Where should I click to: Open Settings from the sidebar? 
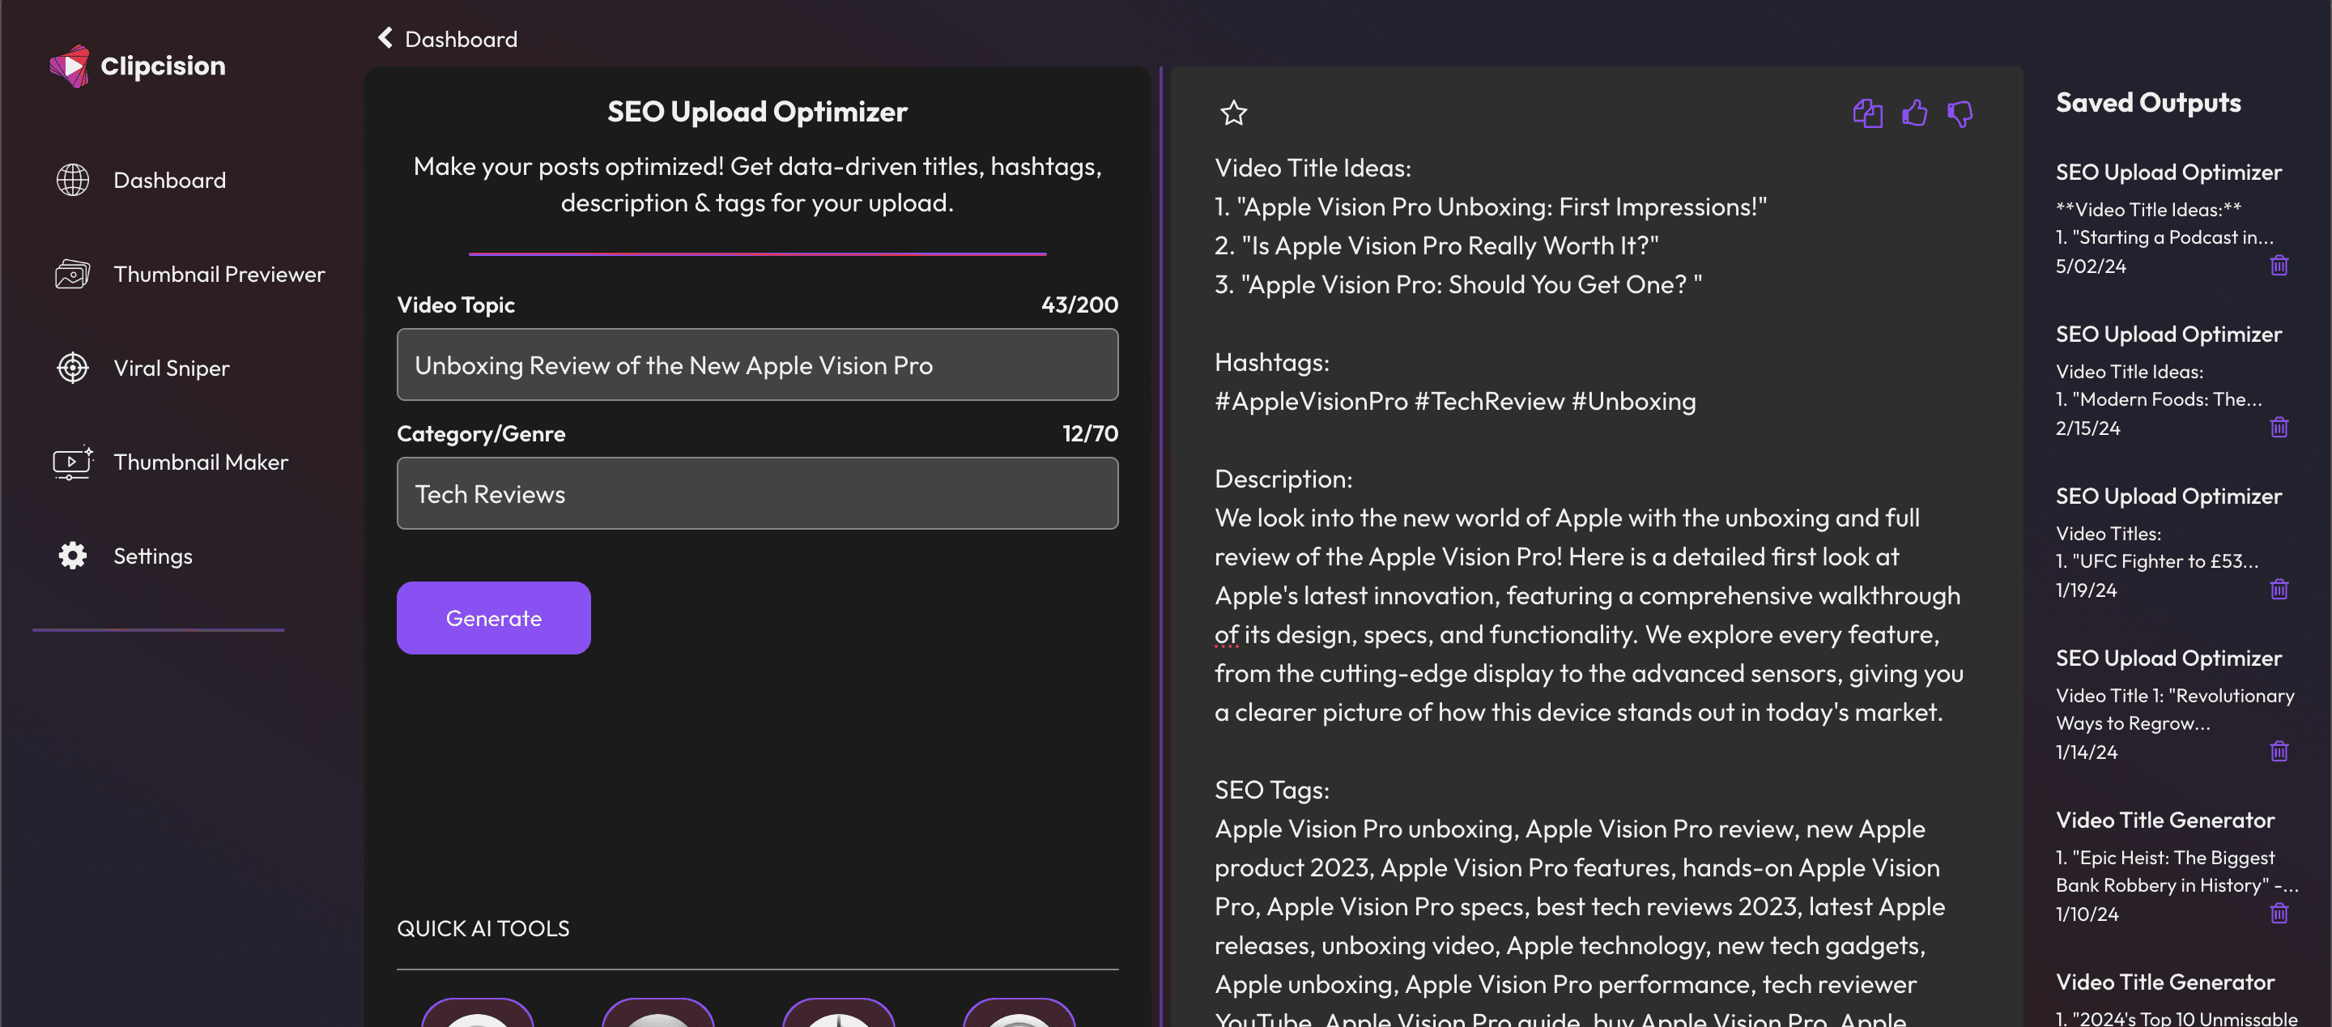click(152, 556)
